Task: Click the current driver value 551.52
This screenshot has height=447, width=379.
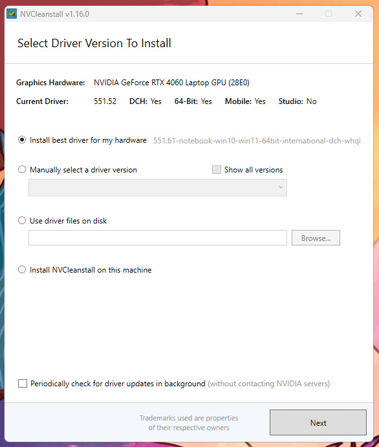Action: click(105, 101)
